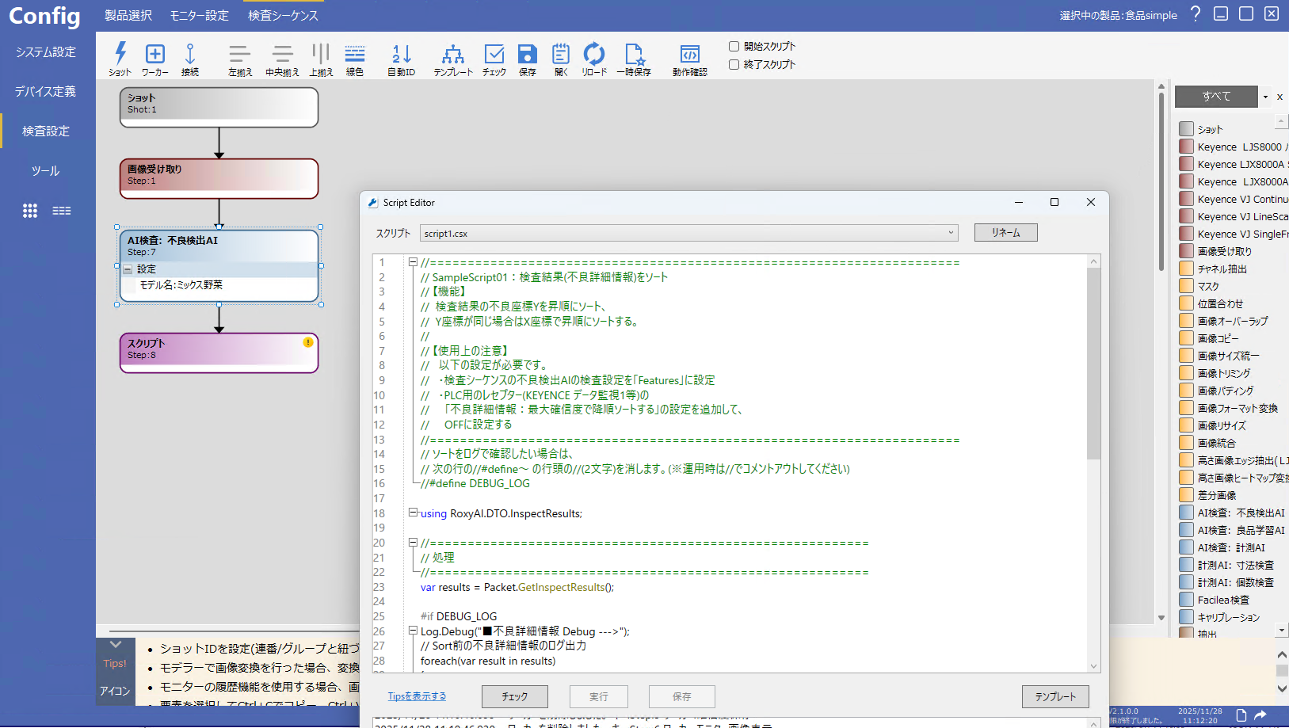Open the すべて filter dropdown arrow

(x=1265, y=97)
